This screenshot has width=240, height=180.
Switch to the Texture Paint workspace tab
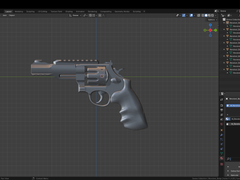[x=56, y=11]
